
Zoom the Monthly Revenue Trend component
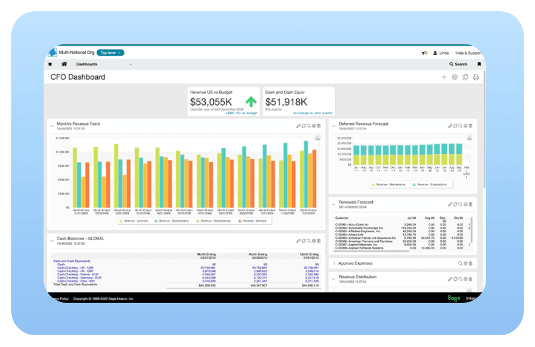pyautogui.click(x=308, y=126)
